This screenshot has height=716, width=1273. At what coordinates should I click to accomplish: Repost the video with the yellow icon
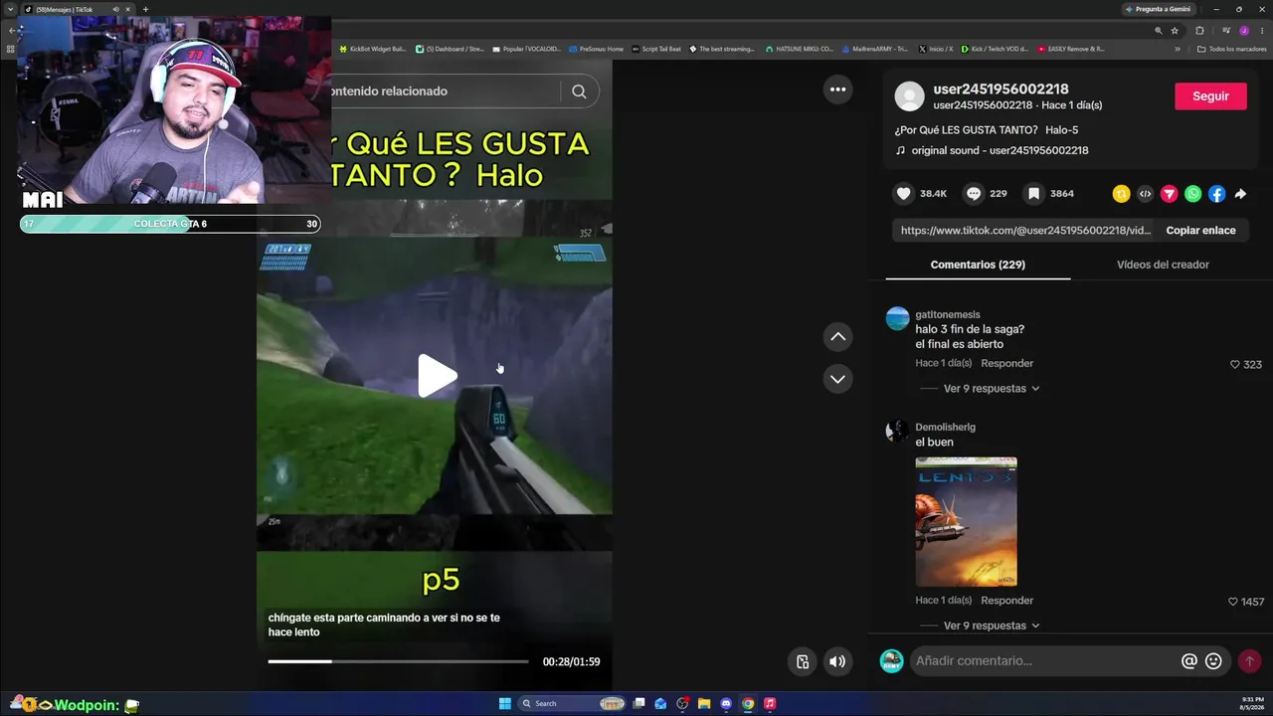click(1121, 194)
